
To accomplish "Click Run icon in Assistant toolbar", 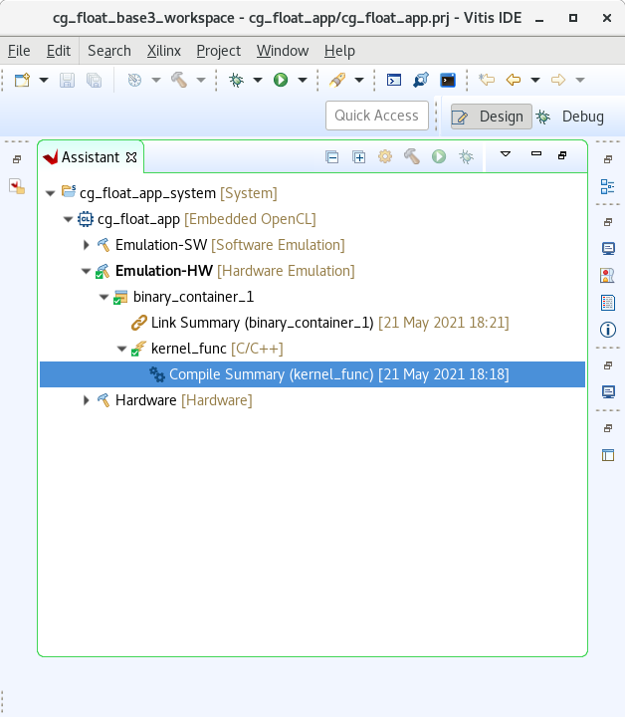I will [x=439, y=157].
